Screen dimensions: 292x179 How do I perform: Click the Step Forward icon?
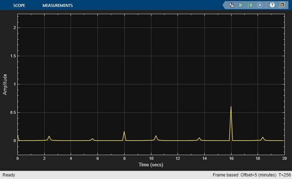(x=250, y=5)
